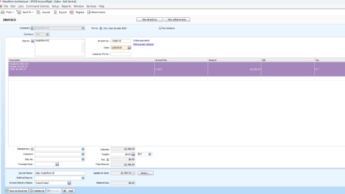Click the Job column header

(288, 60)
